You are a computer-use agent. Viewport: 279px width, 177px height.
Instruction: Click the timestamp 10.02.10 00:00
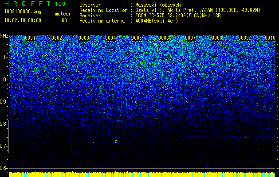pyautogui.click(x=23, y=20)
